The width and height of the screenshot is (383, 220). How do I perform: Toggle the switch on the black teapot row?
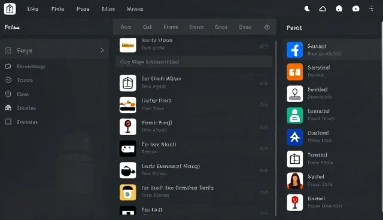[263, 170]
